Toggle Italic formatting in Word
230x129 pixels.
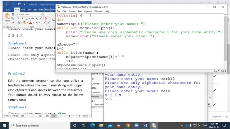coord(22,19)
